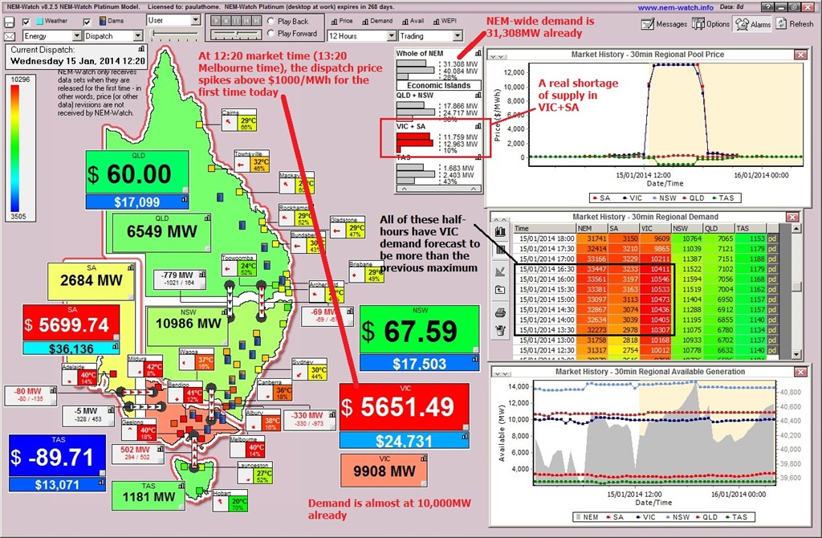This screenshot has width=822, height=538.
Task: Toggle the Weather checkbox
Action: point(27,21)
